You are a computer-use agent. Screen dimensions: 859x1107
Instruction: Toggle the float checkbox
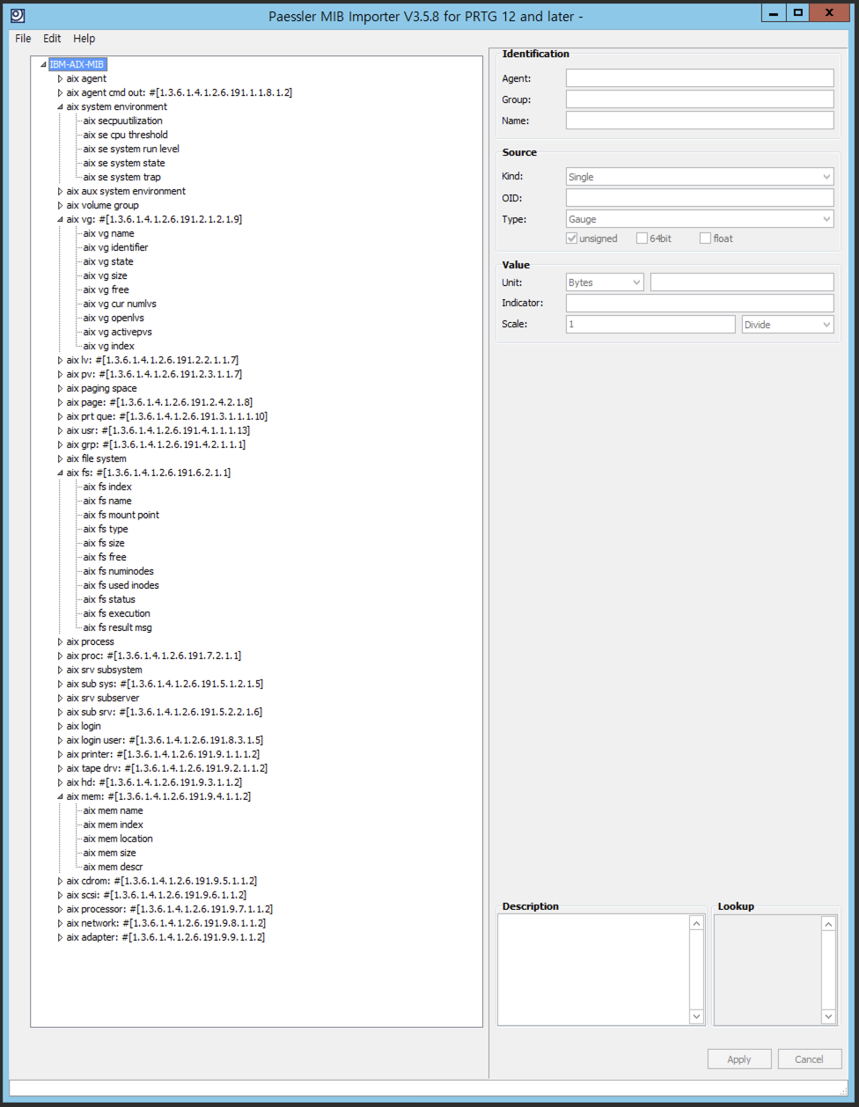tap(705, 238)
